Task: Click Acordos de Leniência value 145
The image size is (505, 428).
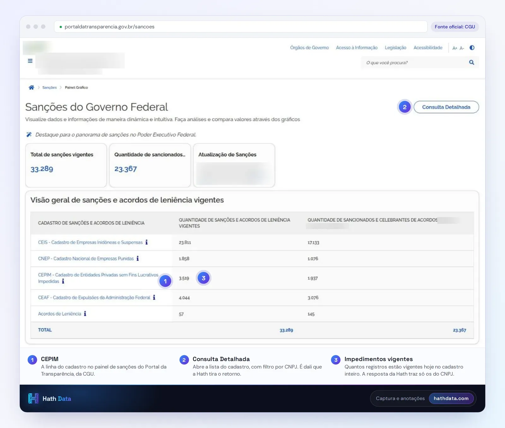Action: click(x=311, y=314)
